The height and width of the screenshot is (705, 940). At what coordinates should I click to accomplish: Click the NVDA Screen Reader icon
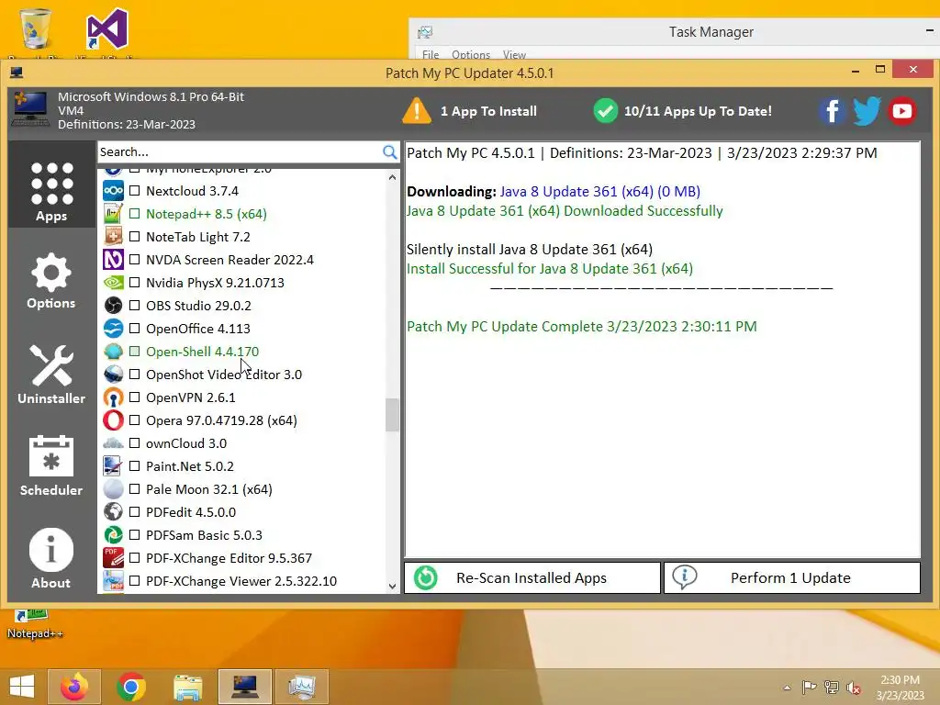click(113, 260)
